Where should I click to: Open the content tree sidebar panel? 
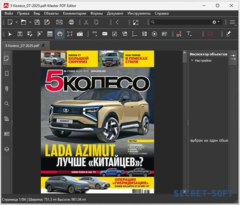tap(7, 119)
